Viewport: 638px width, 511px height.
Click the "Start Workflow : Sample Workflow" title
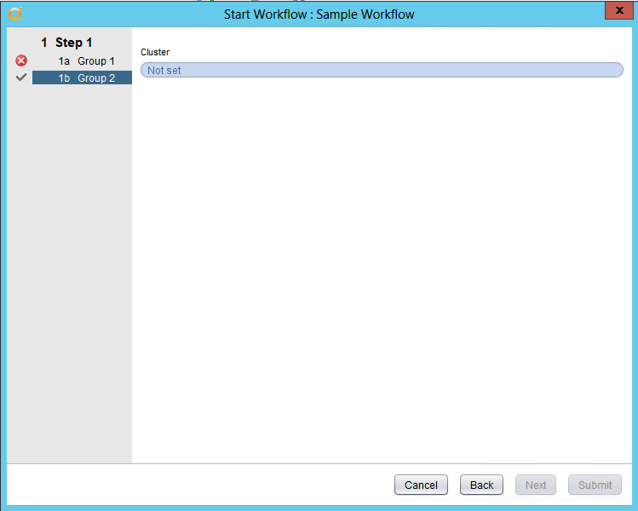[x=319, y=14]
